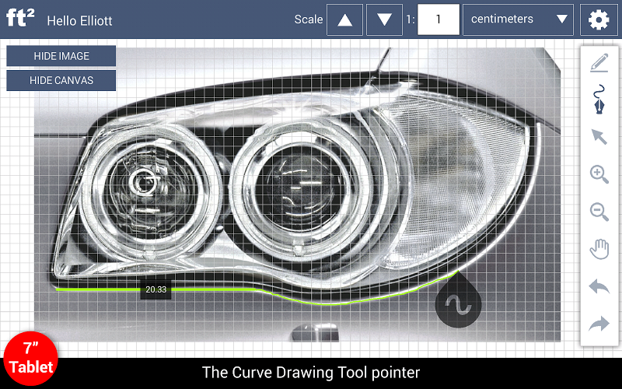
Task: Increase scale with the up arrow
Action: (x=344, y=19)
